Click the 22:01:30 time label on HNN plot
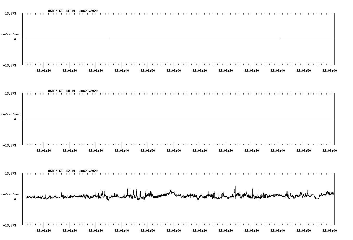The height and width of the screenshot is (240, 353). (96, 151)
